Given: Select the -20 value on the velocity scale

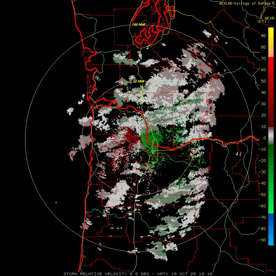Looking at the screenshot, I should [x=262, y=161].
